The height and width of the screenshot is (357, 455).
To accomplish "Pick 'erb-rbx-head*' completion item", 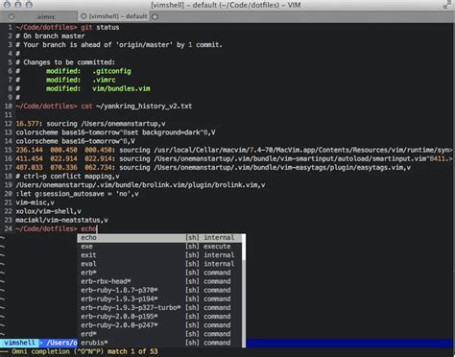I will point(160,281).
